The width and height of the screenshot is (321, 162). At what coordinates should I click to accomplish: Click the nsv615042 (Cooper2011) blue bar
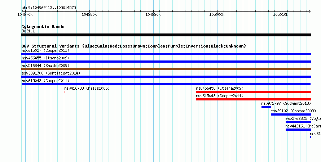coord(166,84)
